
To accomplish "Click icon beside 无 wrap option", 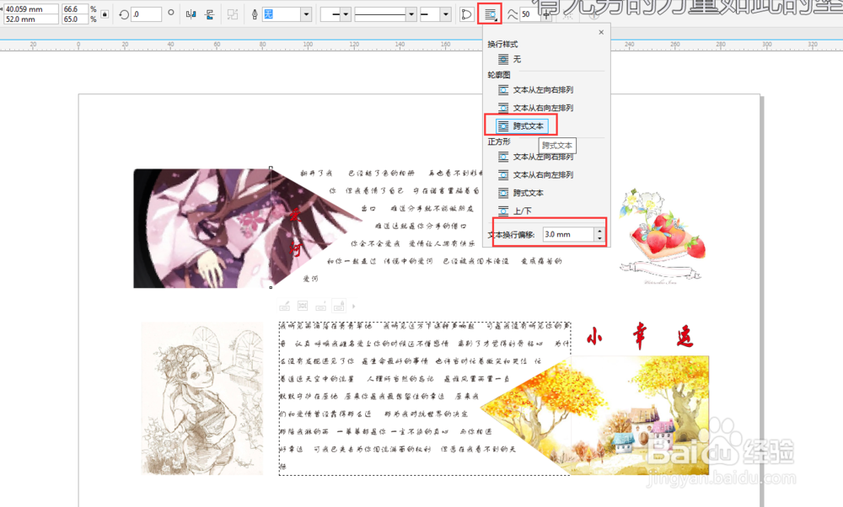I will coord(503,59).
